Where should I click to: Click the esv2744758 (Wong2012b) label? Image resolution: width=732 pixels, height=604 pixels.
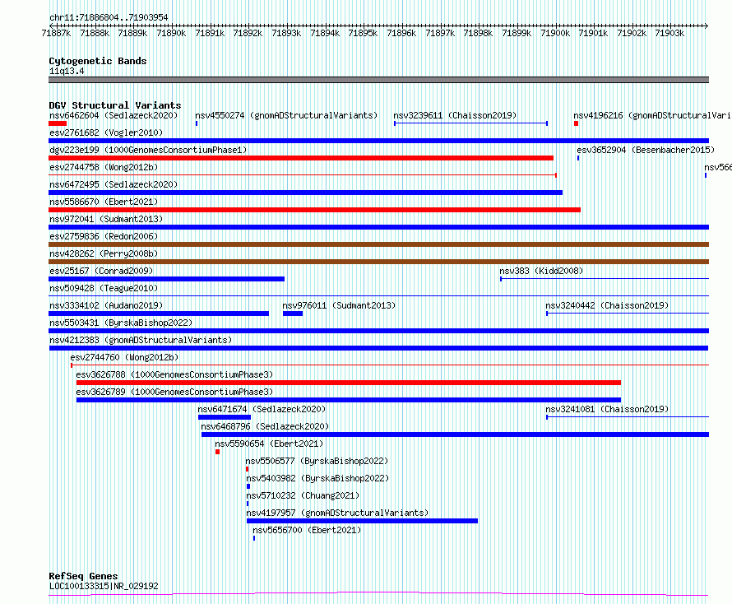pyautogui.click(x=104, y=167)
